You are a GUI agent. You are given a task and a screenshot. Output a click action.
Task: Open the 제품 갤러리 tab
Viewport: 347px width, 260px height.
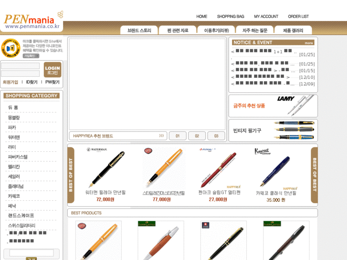pyautogui.click(x=293, y=31)
